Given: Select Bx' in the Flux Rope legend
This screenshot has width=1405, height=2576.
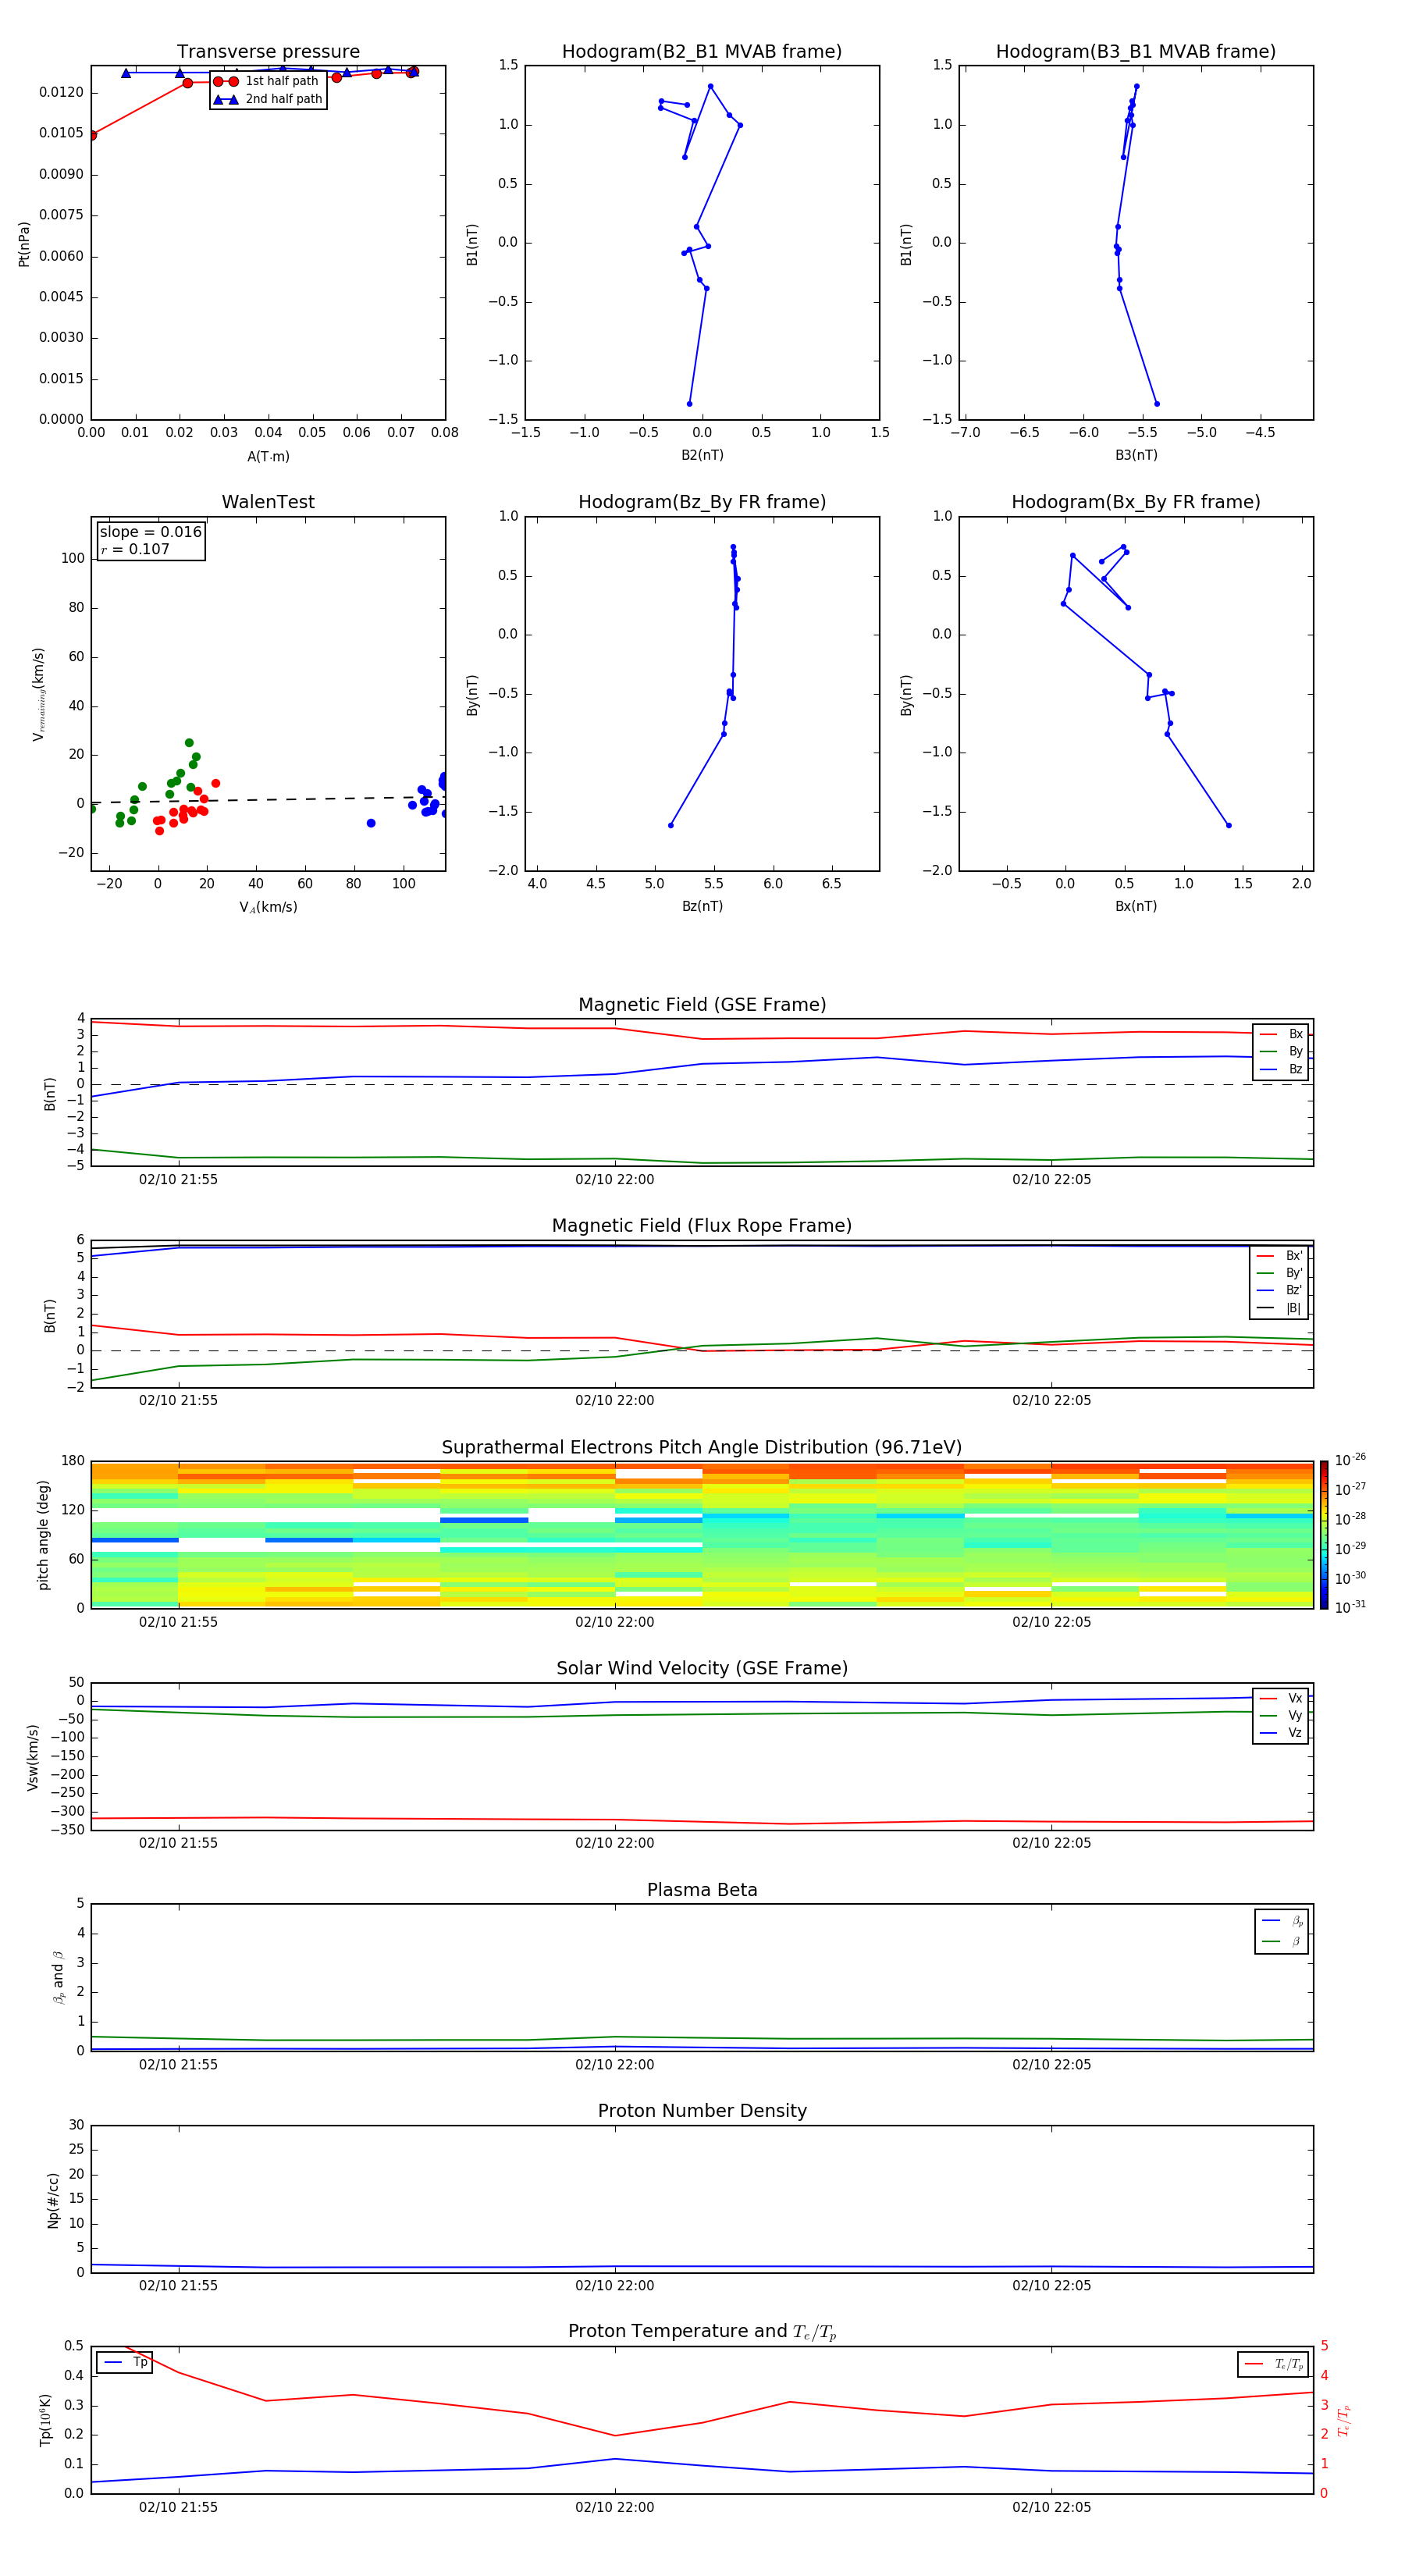Looking at the screenshot, I should point(1280,1256).
